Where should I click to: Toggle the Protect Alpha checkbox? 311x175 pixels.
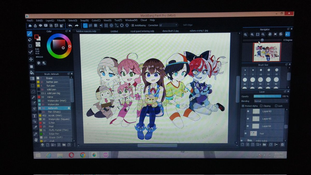(x=243, y=106)
